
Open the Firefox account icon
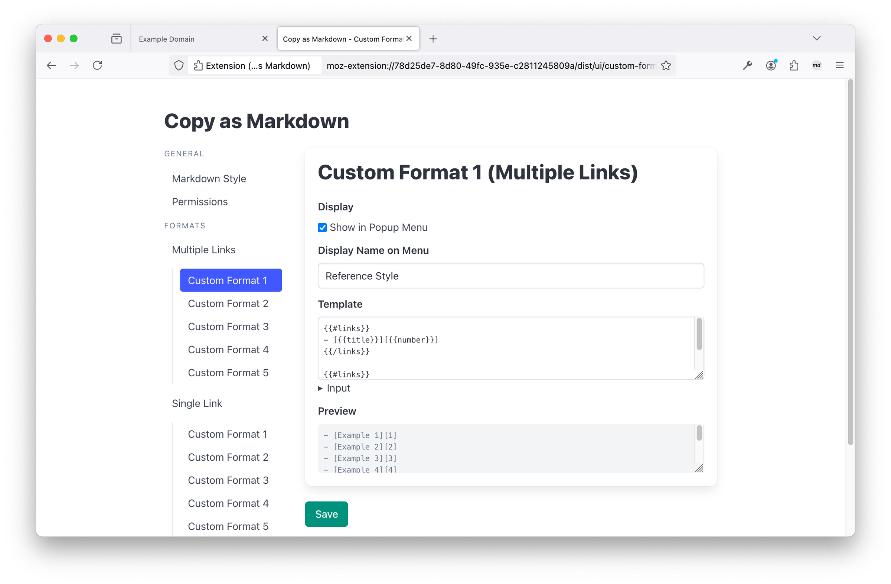point(771,65)
